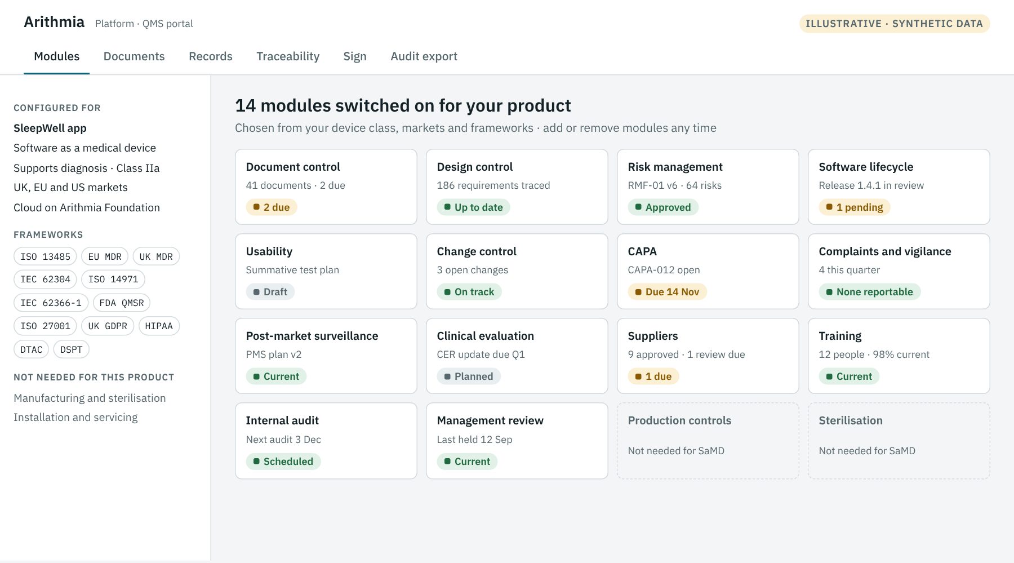The height and width of the screenshot is (563, 1014).
Task: Open Post-market surveillance module card
Action: coord(326,356)
